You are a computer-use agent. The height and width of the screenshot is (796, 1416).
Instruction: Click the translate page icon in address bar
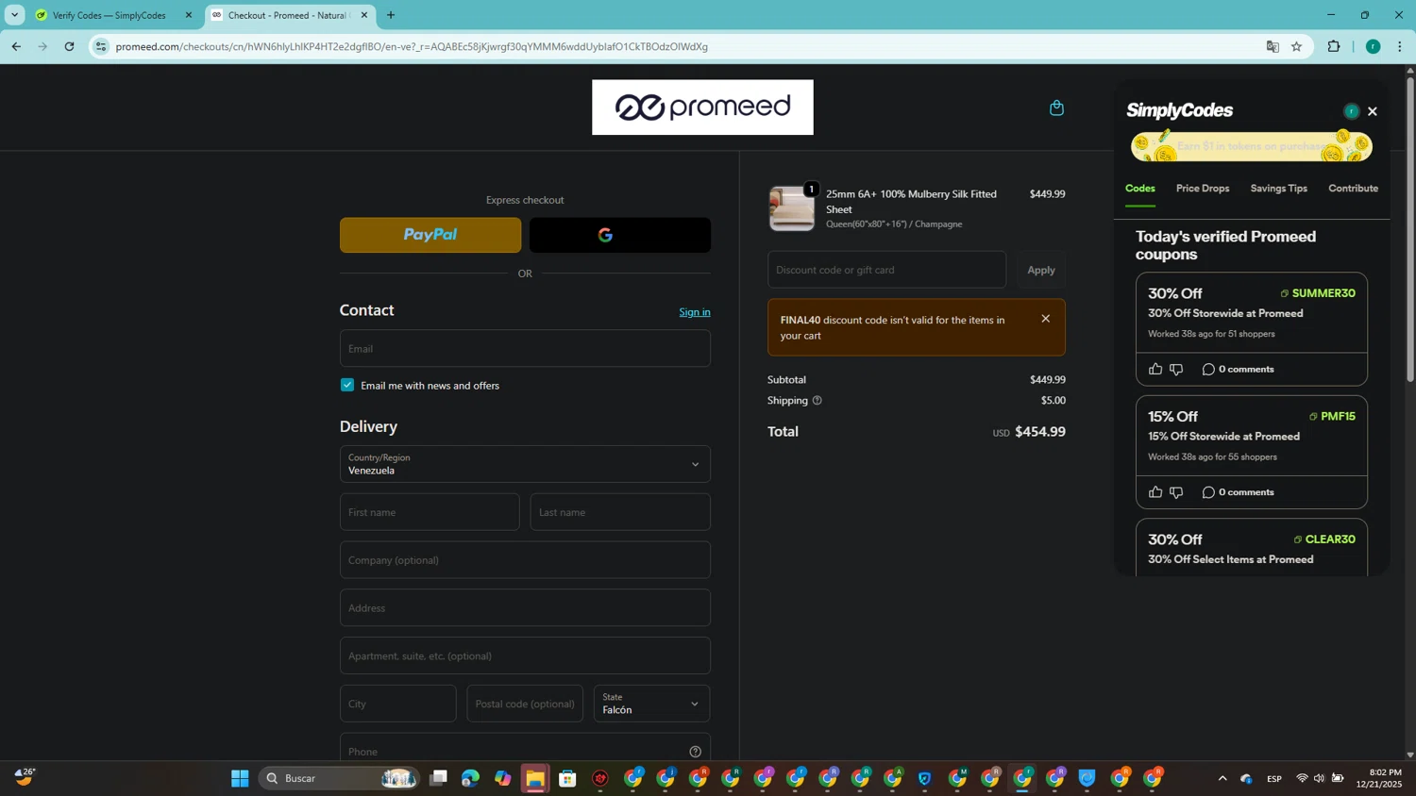click(1273, 46)
